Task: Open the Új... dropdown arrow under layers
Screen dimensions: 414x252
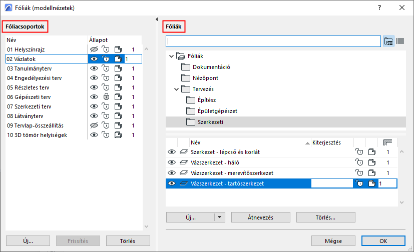Action: 219,217
